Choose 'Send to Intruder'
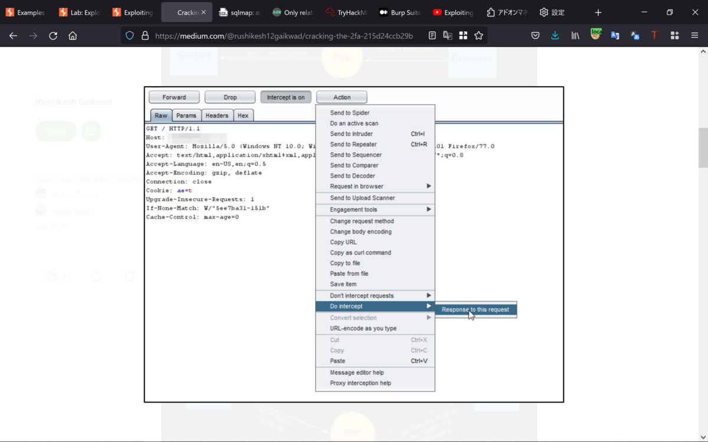 point(375,134)
